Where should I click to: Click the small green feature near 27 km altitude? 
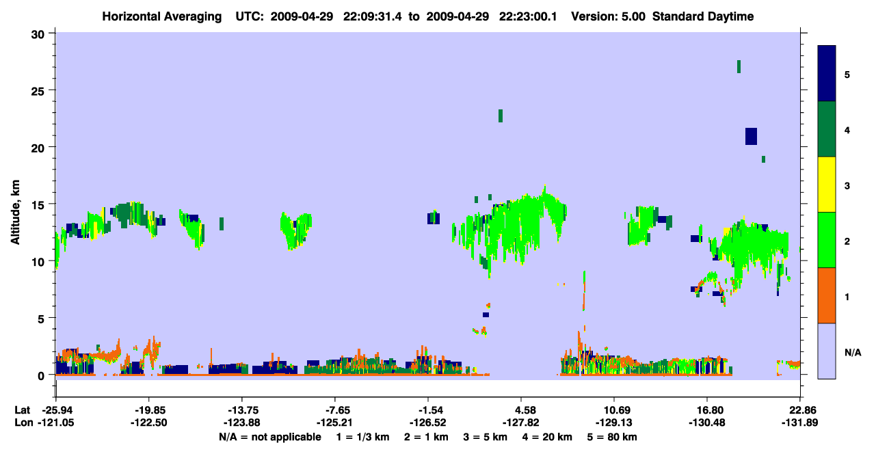pos(739,66)
